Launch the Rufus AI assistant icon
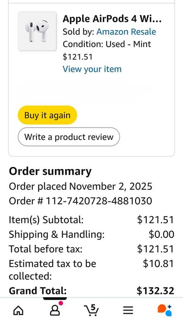183x323 pixels. click(x=165, y=310)
